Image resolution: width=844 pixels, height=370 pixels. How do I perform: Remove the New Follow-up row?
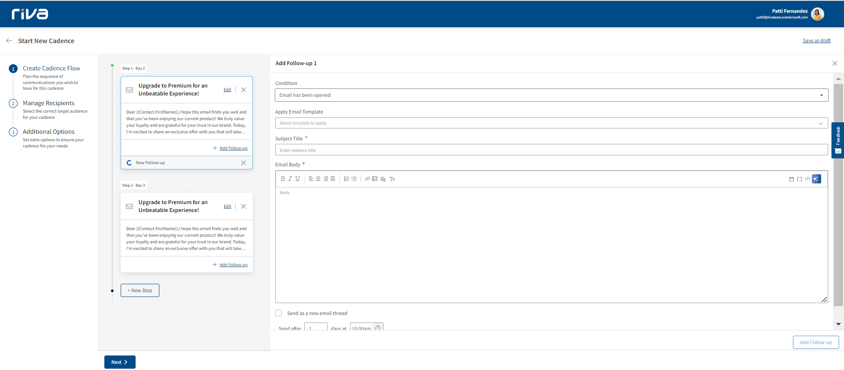pos(243,163)
